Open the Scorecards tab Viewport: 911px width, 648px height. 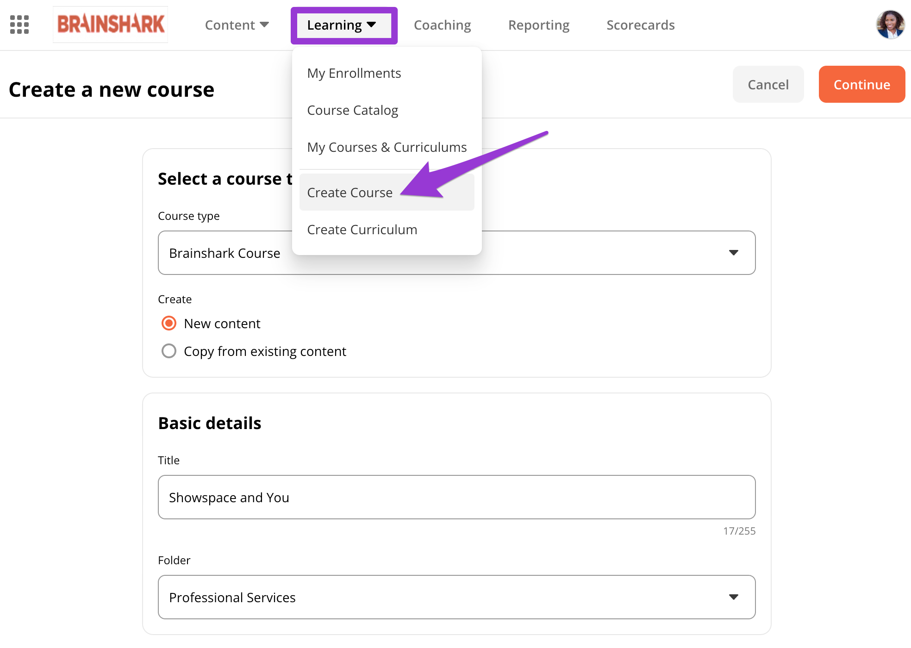coord(641,25)
